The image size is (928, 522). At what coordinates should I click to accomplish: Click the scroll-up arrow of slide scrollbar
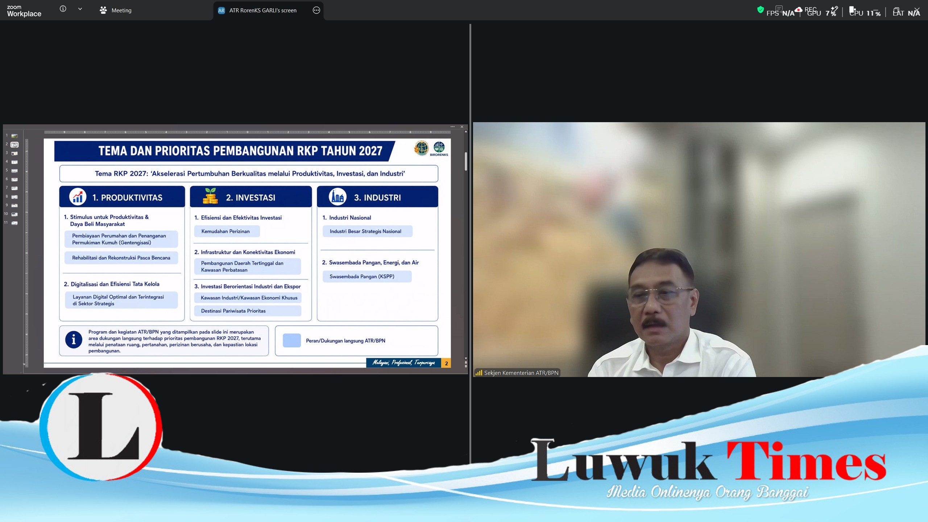(x=466, y=132)
